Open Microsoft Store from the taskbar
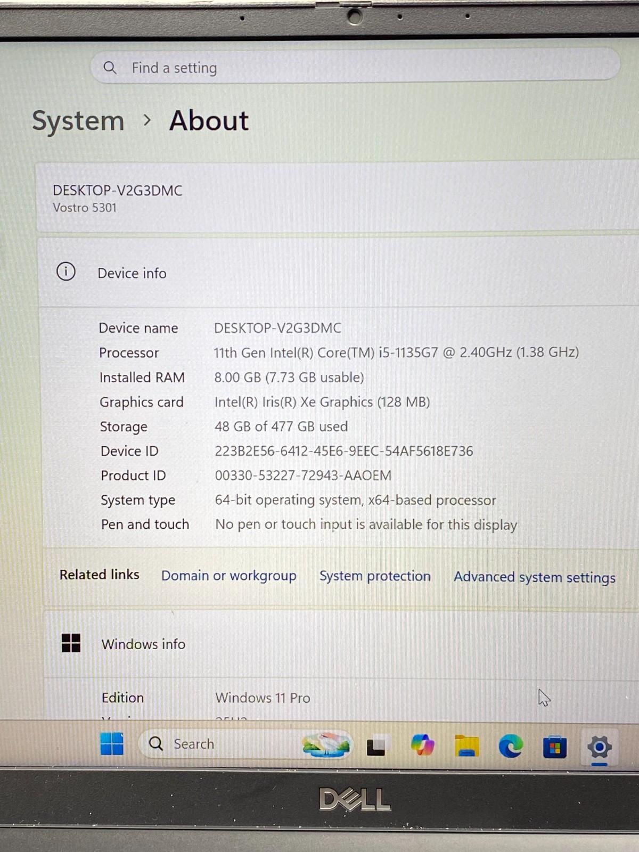639x852 pixels. click(554, 747)
